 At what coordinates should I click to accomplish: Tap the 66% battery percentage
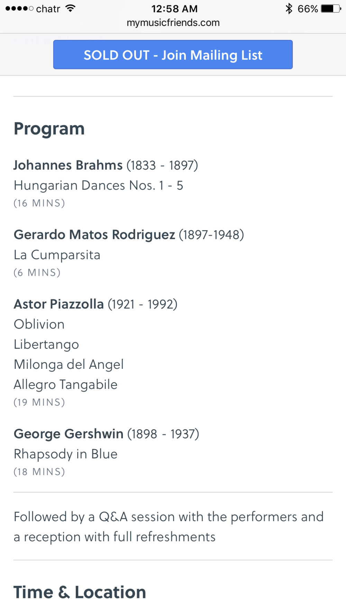click(x=308, y=9)
